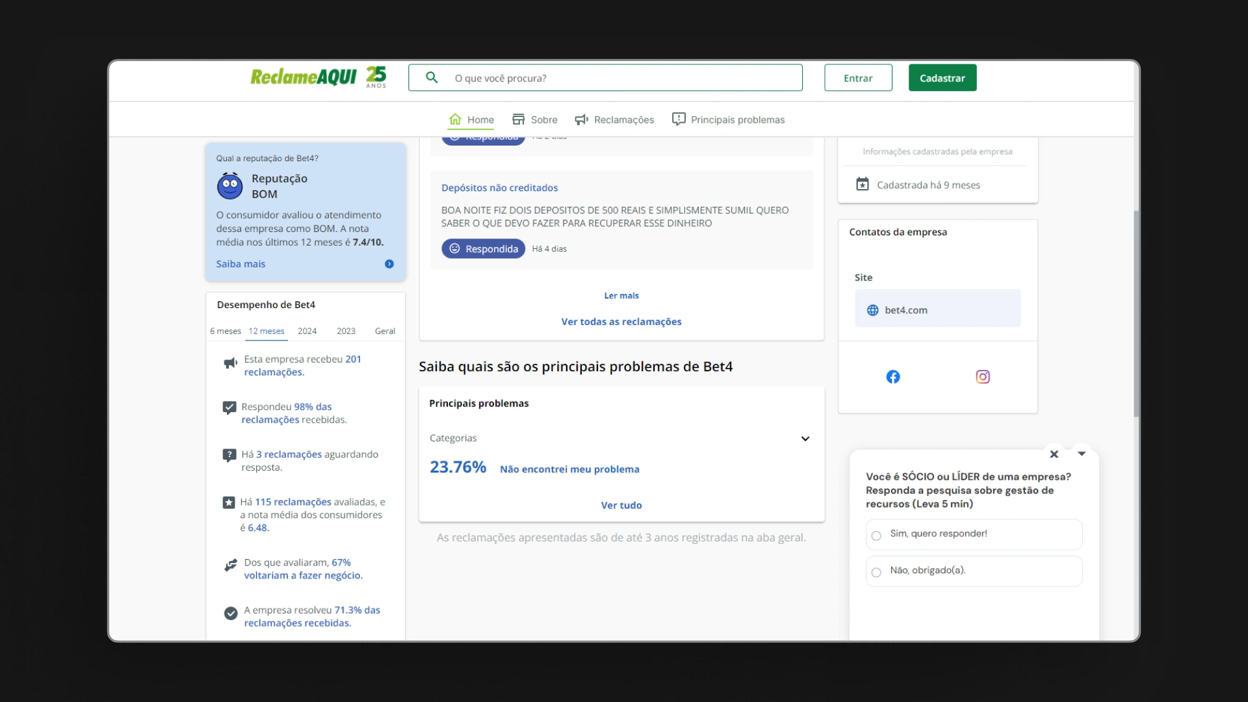
Task: Click the Facebook icon in company contacts
Action: (x=893, y=377)
